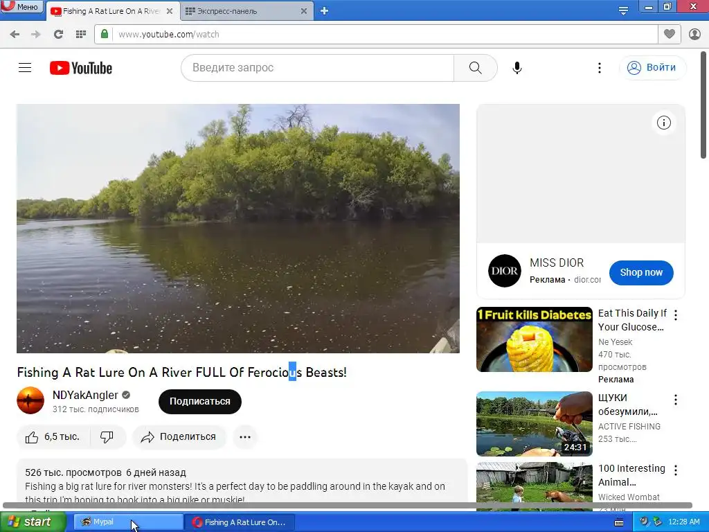Open the ЩУКИ обезумили video thumbnail

[x=534, y=423]
